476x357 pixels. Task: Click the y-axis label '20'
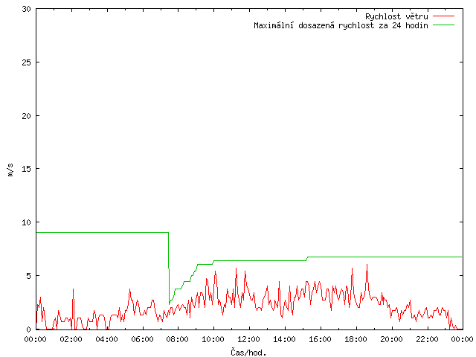click(x=27, y=116)
